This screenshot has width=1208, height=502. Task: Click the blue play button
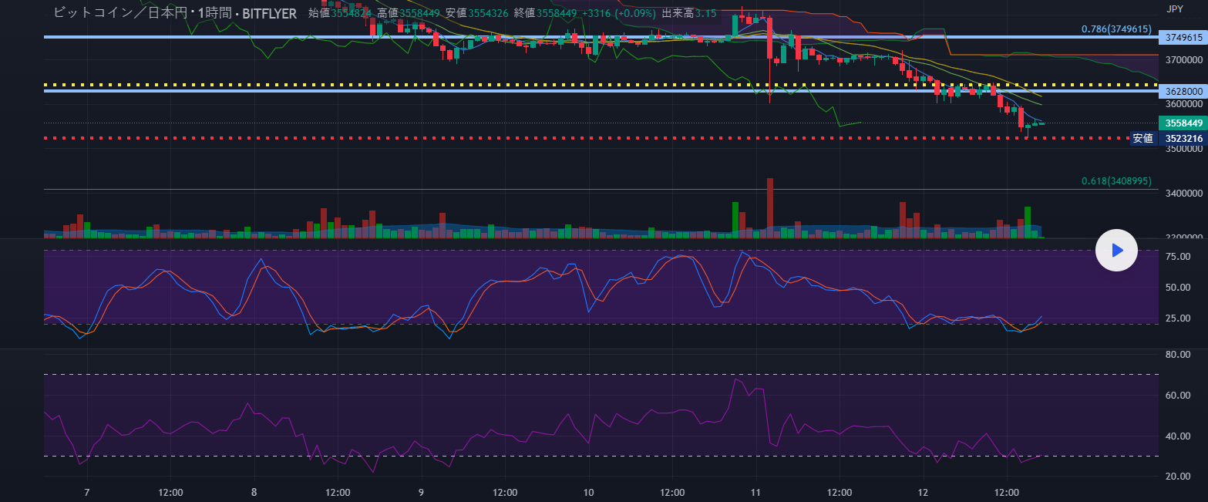pyautogui.click(x=1116, y=250)
